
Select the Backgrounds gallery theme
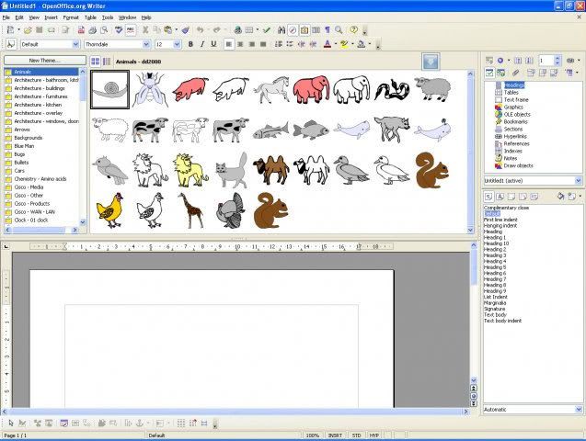click(29, 138)
